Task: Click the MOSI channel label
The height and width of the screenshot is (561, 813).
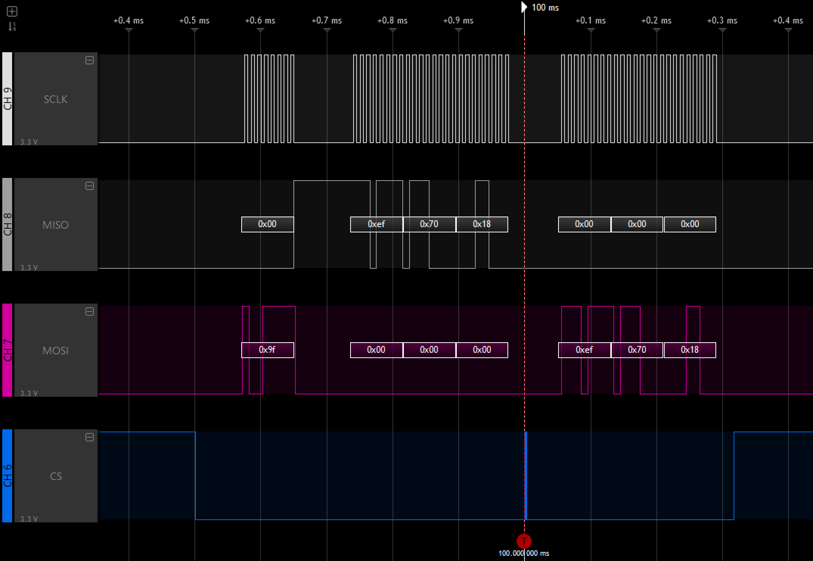Action: (x=56, y=351)
